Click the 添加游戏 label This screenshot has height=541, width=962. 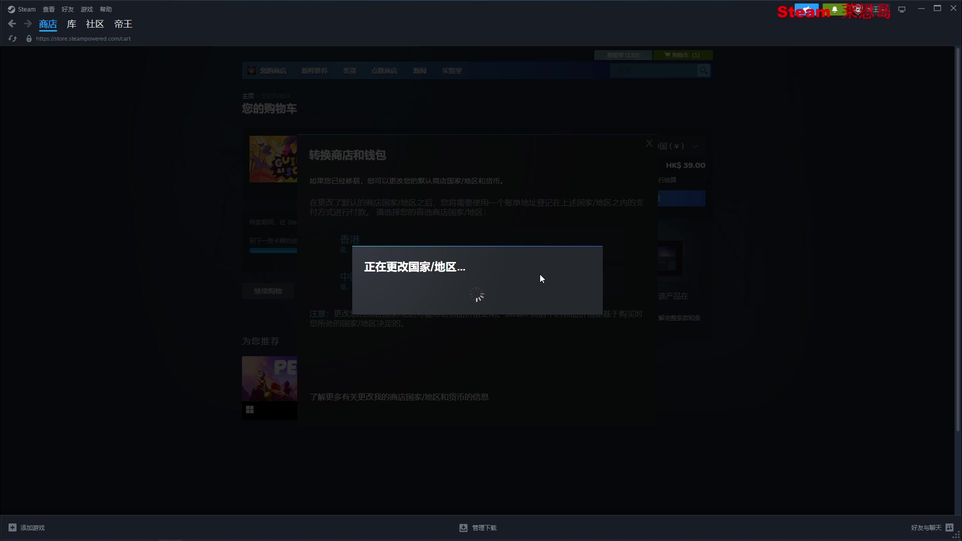33,528
